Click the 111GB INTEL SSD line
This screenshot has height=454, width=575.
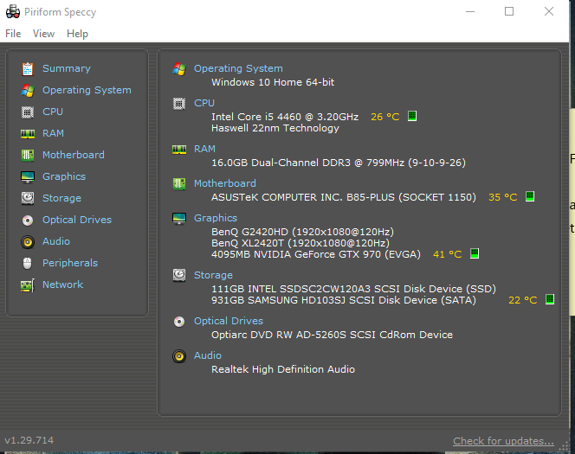[353, 289]
